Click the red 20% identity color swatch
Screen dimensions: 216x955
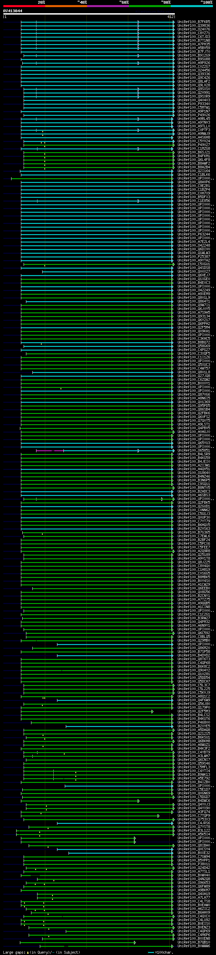(24, 6)
